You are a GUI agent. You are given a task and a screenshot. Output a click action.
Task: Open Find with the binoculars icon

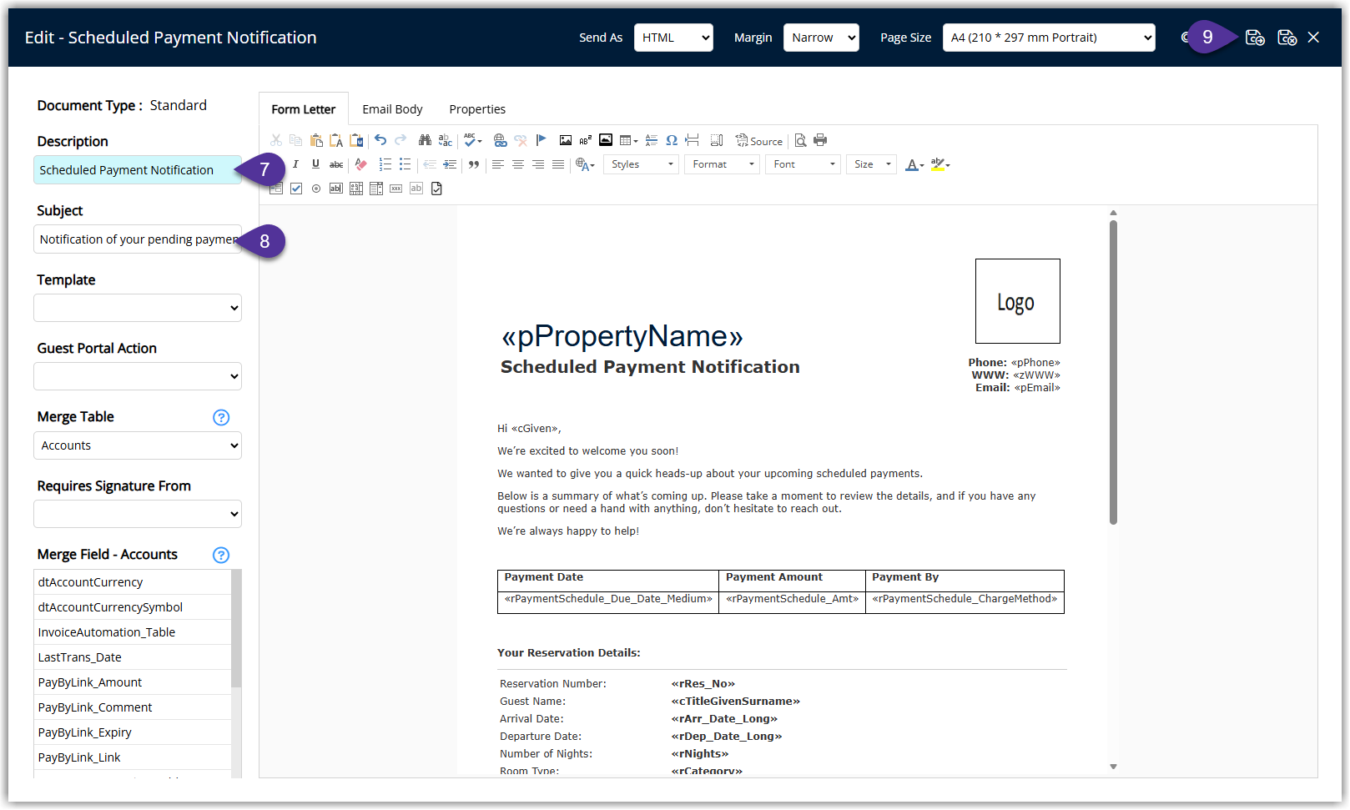(x=425, y=140)
